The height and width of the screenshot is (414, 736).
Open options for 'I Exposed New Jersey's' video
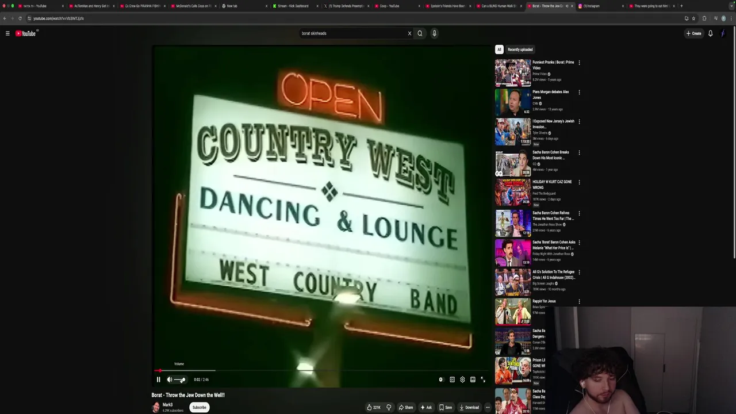[579, 121]
